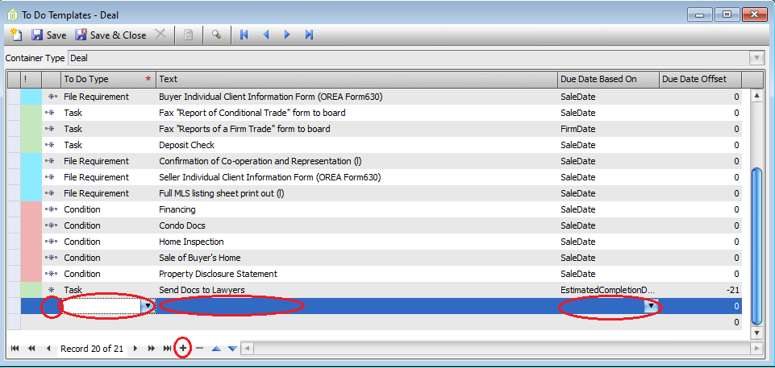Click the vertical scrollbar up arrow

coord(756,95)
